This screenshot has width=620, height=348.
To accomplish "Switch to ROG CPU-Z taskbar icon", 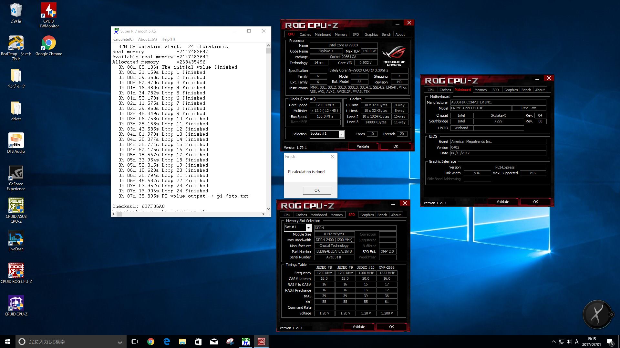I will point(262,342).
